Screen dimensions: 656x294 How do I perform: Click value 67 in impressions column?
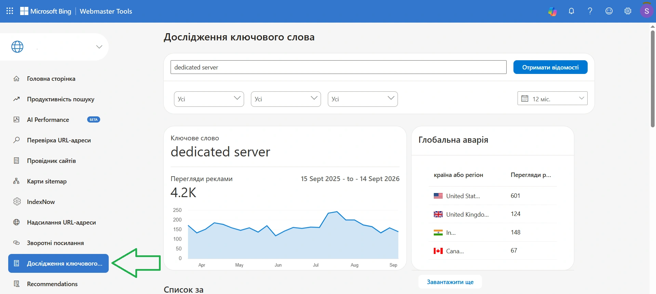514,251
